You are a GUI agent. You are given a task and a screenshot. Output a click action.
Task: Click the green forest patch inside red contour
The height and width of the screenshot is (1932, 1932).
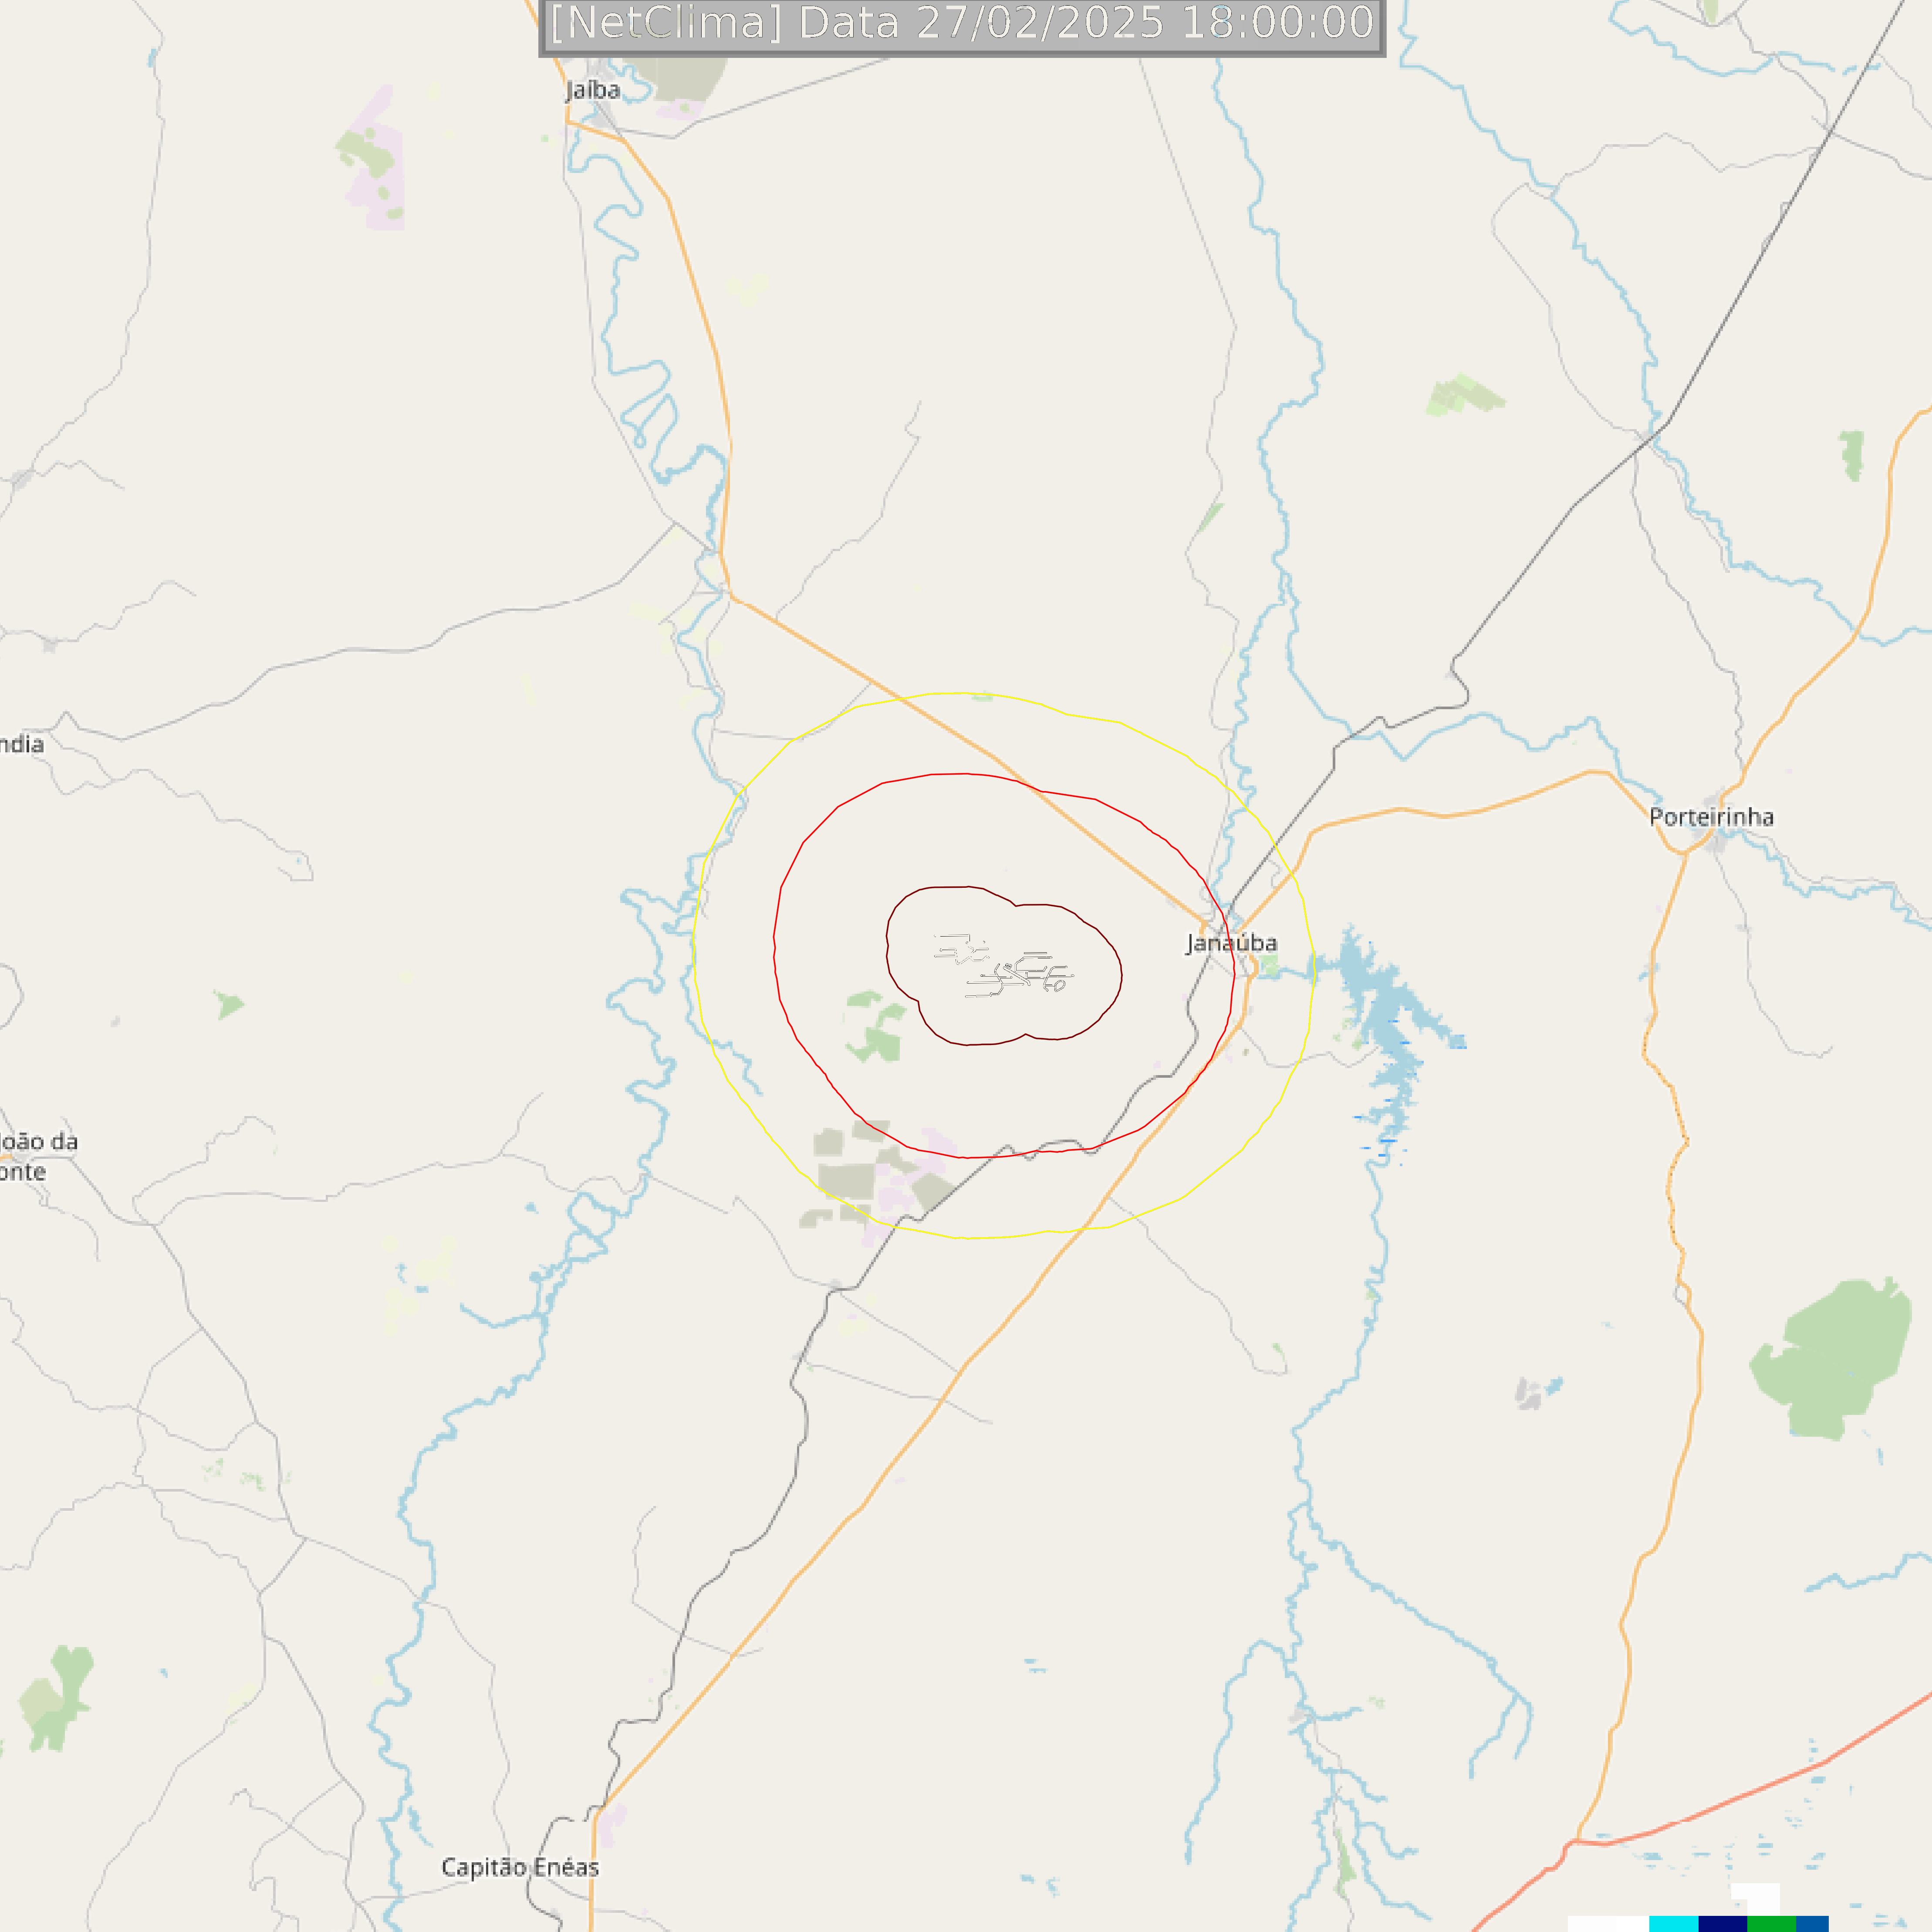876,1027
